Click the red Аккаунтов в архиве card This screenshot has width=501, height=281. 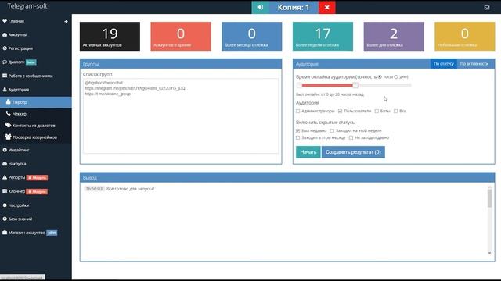(181, 37)
